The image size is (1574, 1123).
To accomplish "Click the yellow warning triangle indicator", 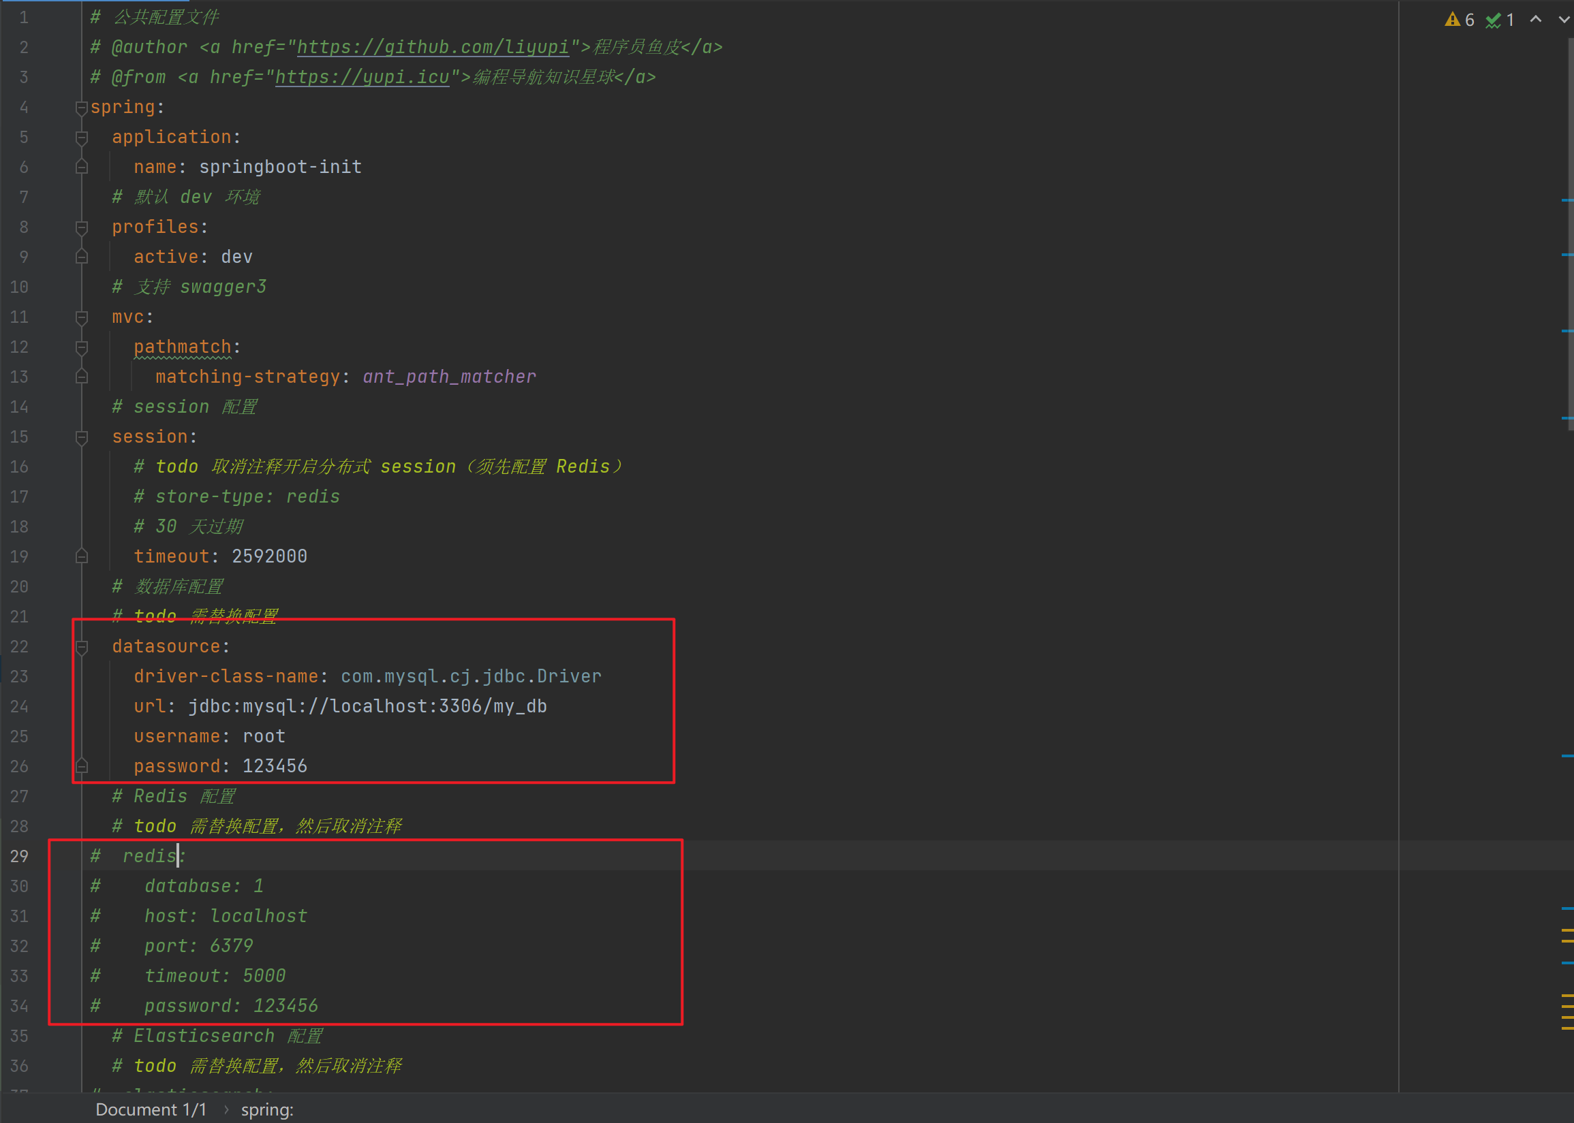I will tap(1452, 19).
